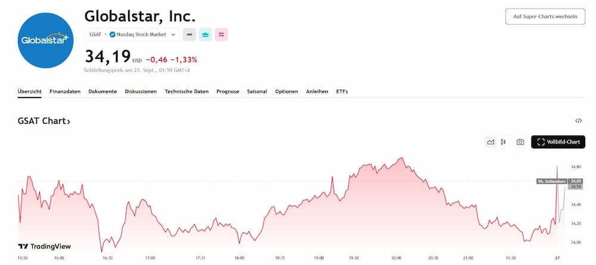Open the embed code icon

tap(578, 121)
